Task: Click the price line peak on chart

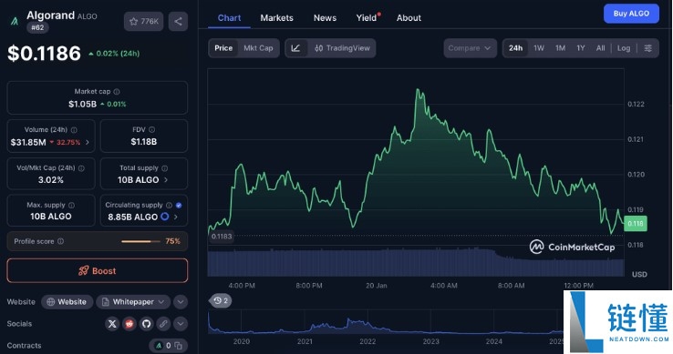Action: tap(417, 89)
